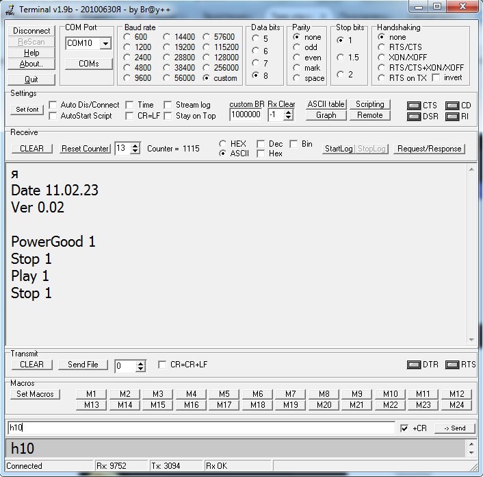Clear the Receive window
The width and height of the screenshot is (483, 477).
(31, 149)
